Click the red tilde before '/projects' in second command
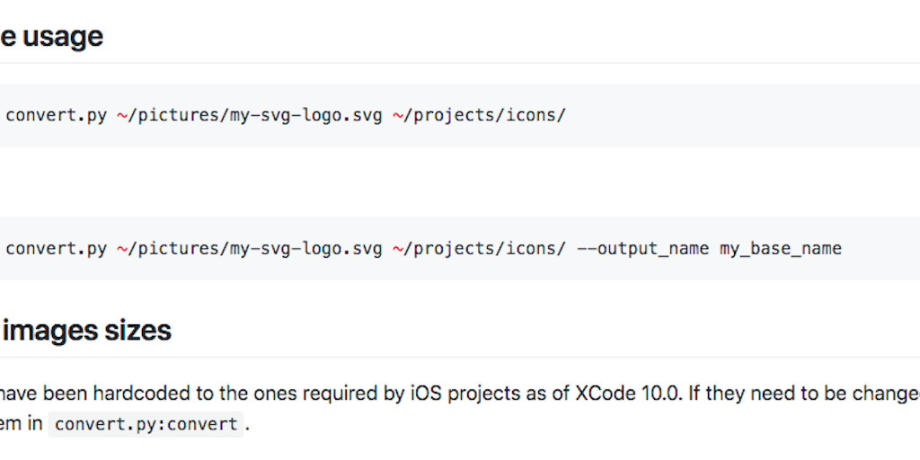This screenshot has width=920, height=460. click(398, 248)
